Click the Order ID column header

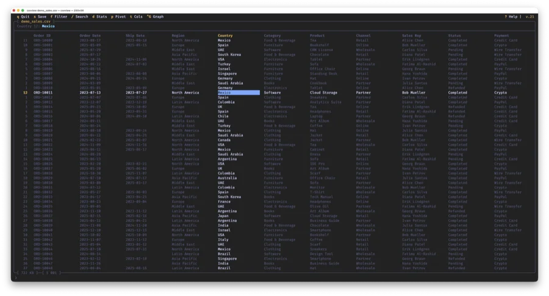[42, 35]
